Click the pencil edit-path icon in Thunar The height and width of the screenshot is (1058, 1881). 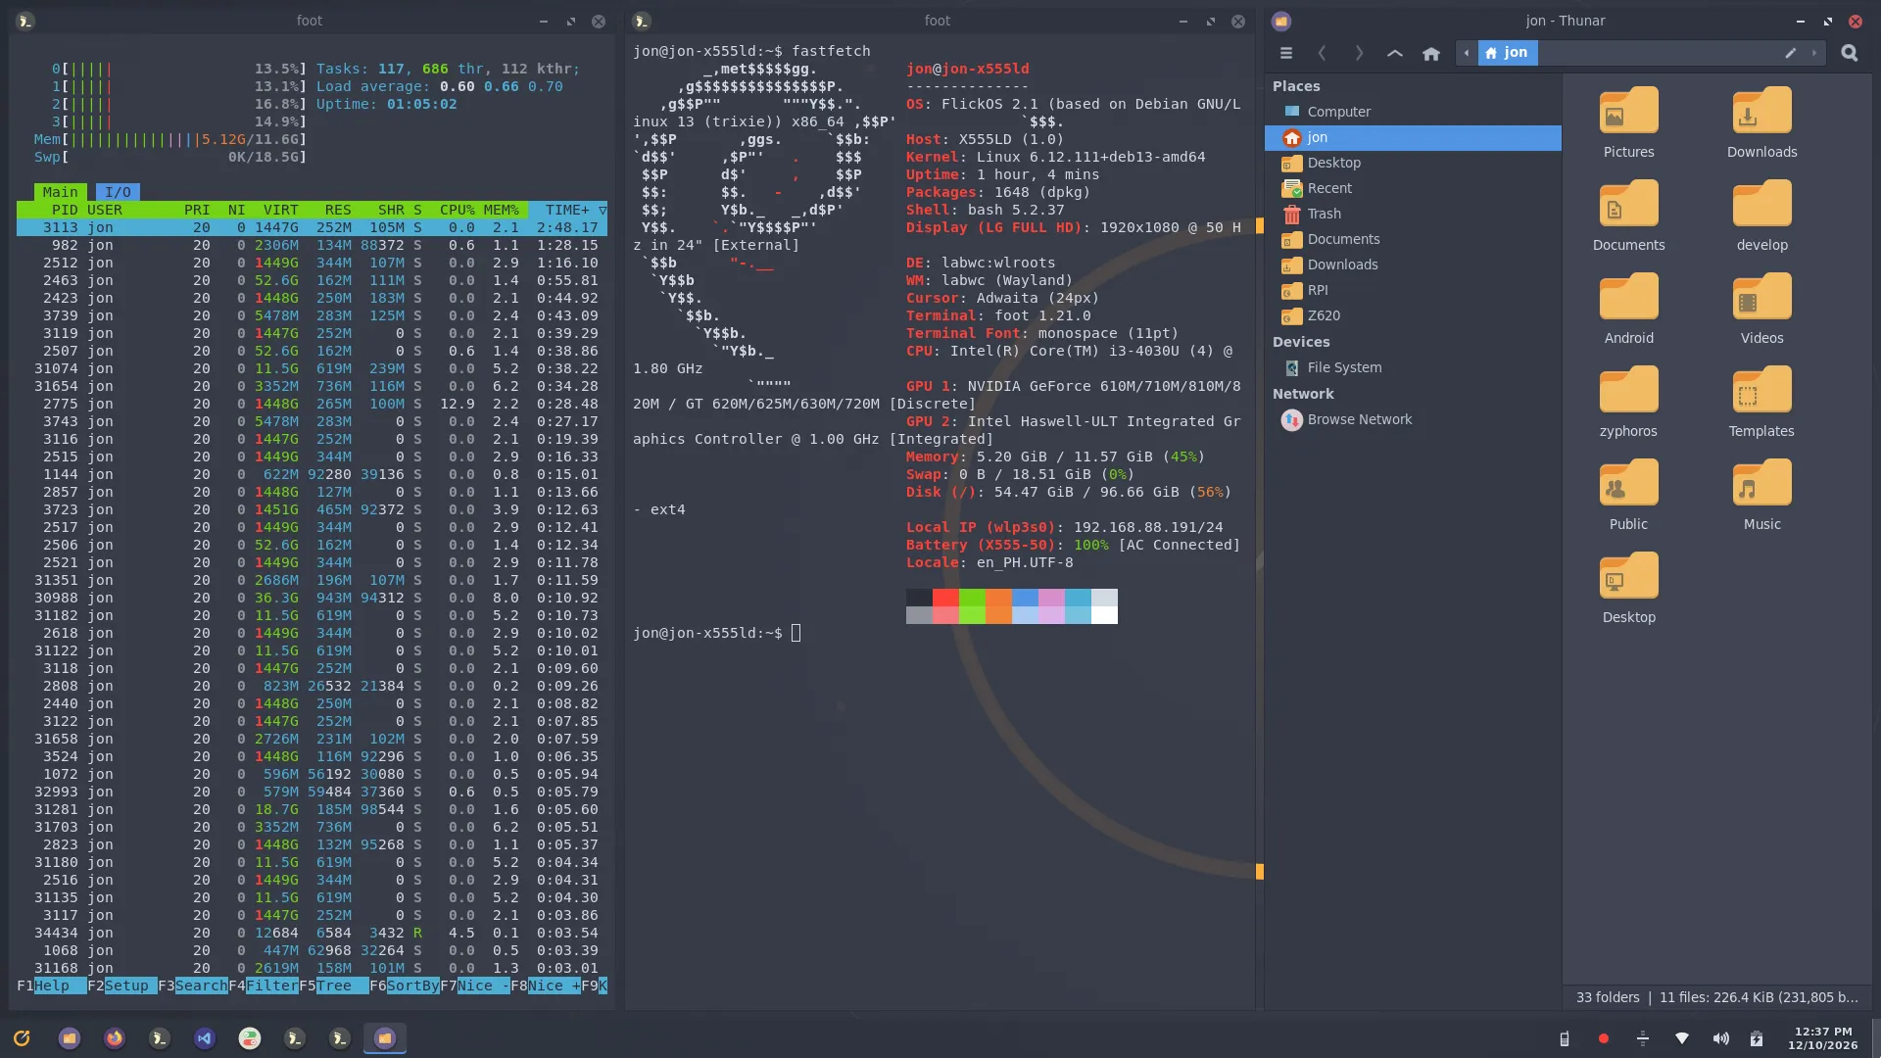point(1791,53)
